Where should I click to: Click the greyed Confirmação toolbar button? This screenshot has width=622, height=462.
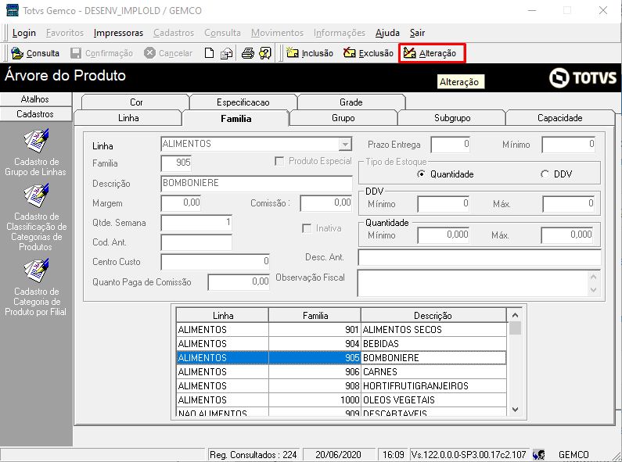pyautogui.click(x=102, y=53)
